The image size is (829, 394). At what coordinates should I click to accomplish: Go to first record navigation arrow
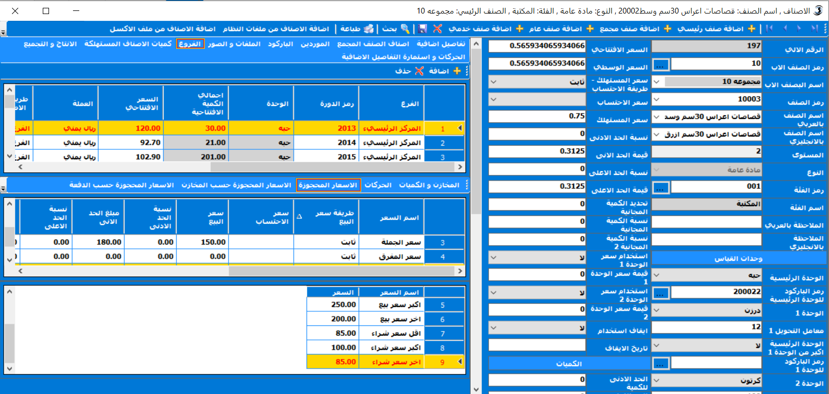coord(814,28)
